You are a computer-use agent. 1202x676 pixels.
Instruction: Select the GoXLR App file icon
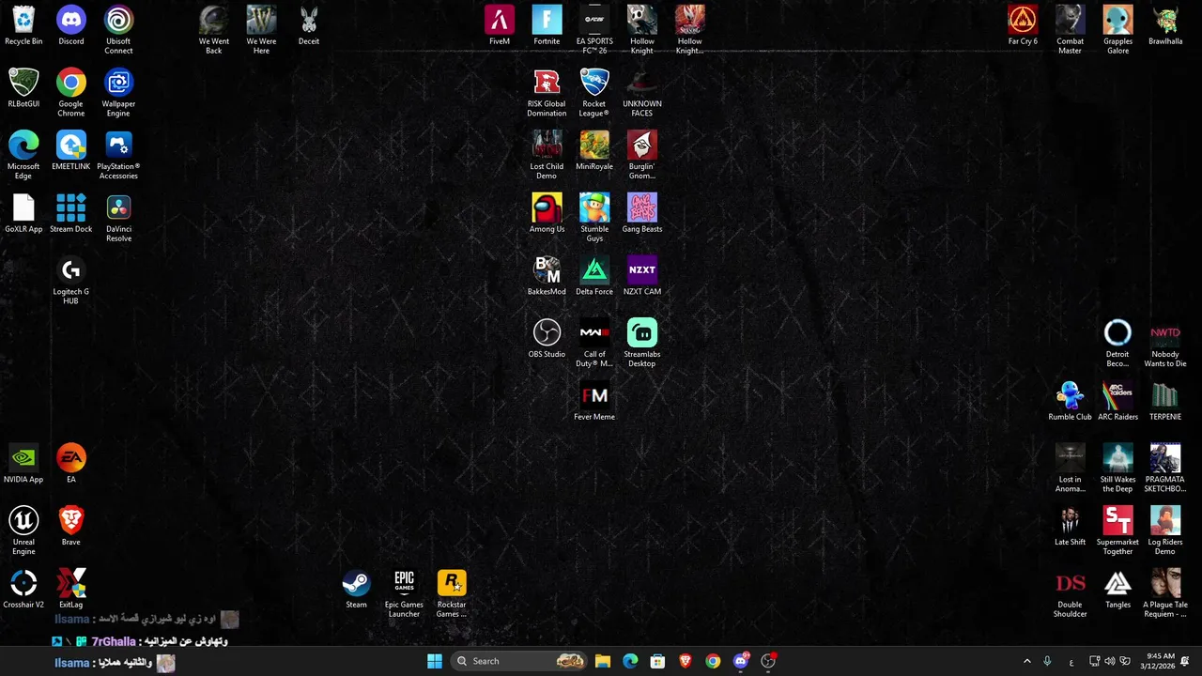(x=23, y=214)
